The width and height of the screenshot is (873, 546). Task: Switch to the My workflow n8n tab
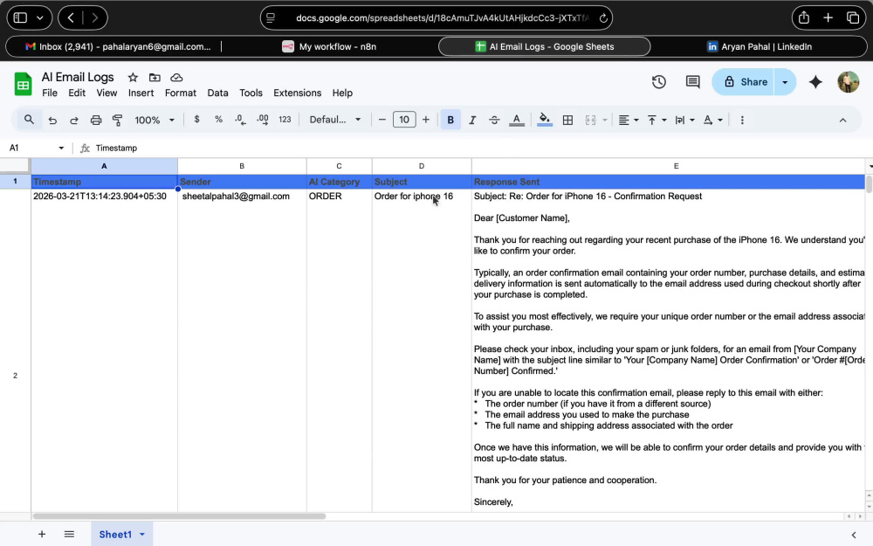click(330, 47)
